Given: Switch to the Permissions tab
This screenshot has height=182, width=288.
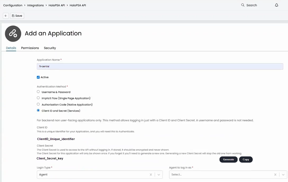Looking at the screenshot, I should pyautogui.click(x=30, y=48).
